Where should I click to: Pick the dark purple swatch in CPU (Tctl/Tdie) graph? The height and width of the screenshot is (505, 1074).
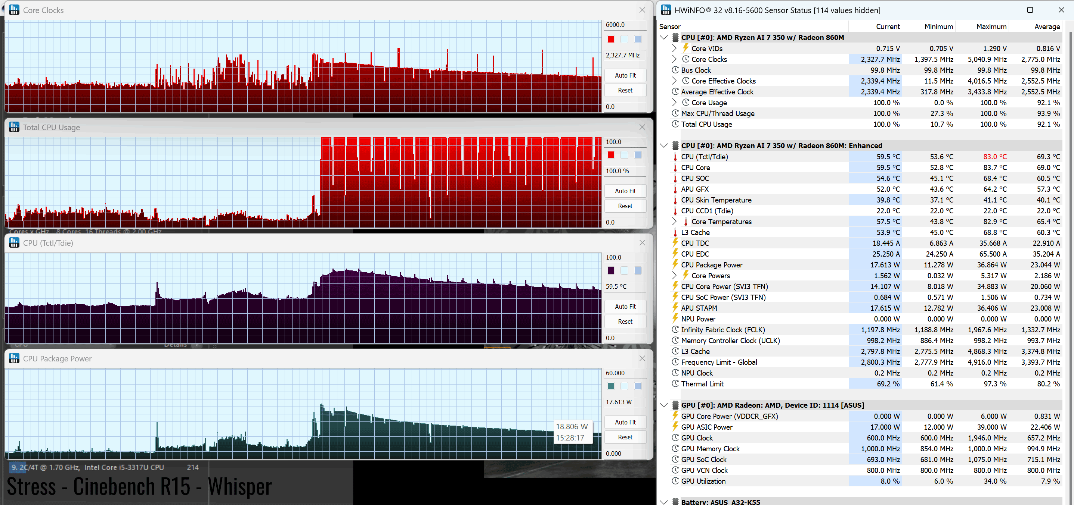[611, 271]
